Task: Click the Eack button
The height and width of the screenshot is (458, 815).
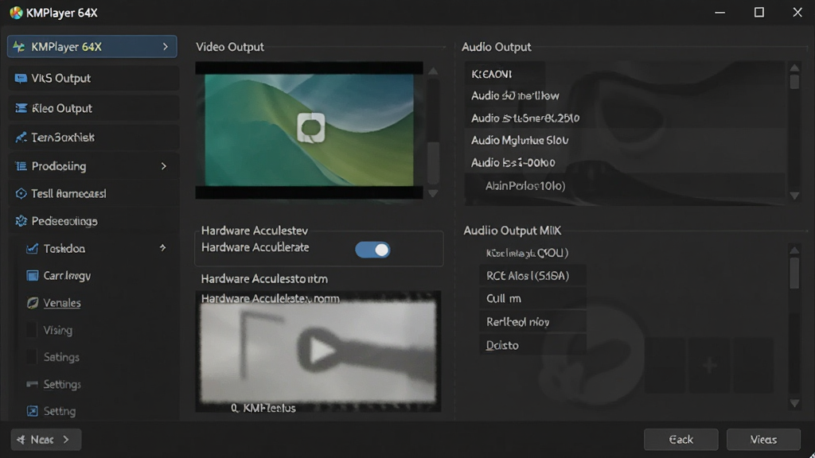Action: click(x=681, y=440)
